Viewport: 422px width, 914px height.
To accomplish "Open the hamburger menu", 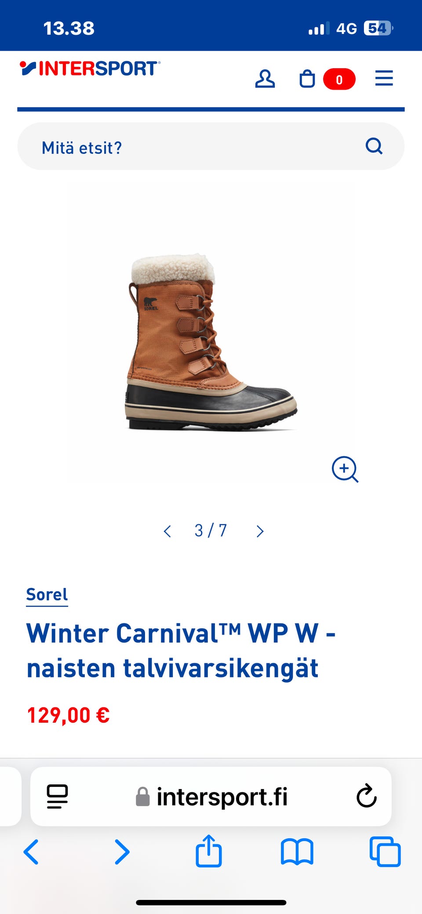I will coord(384,78).
